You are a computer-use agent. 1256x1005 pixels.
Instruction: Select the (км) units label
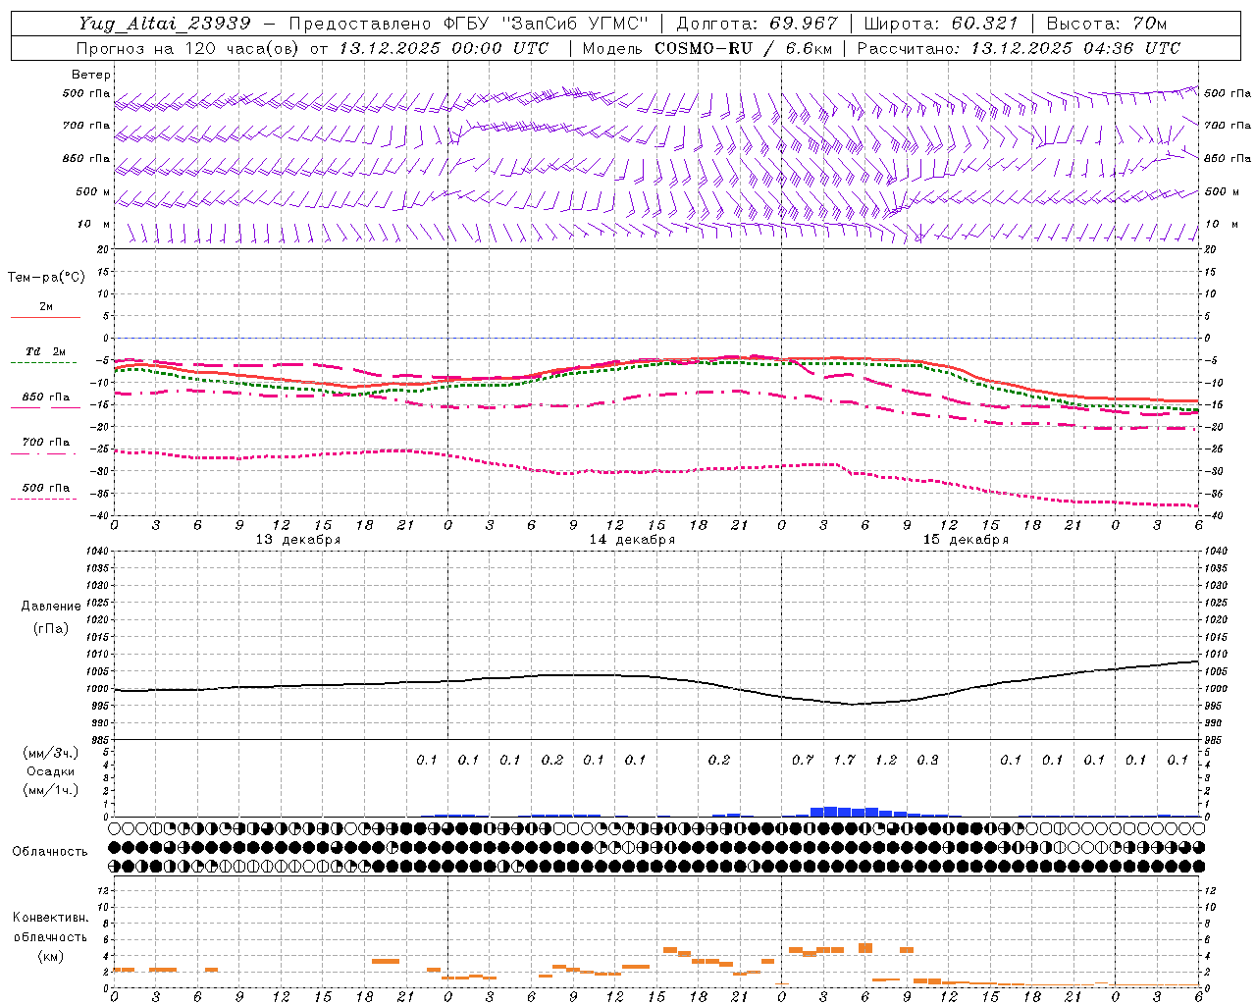tap(50, 955)
